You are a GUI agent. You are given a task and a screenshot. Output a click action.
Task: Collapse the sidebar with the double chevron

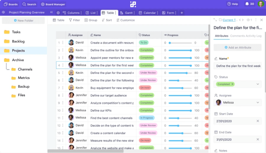[x=52, y=12]
